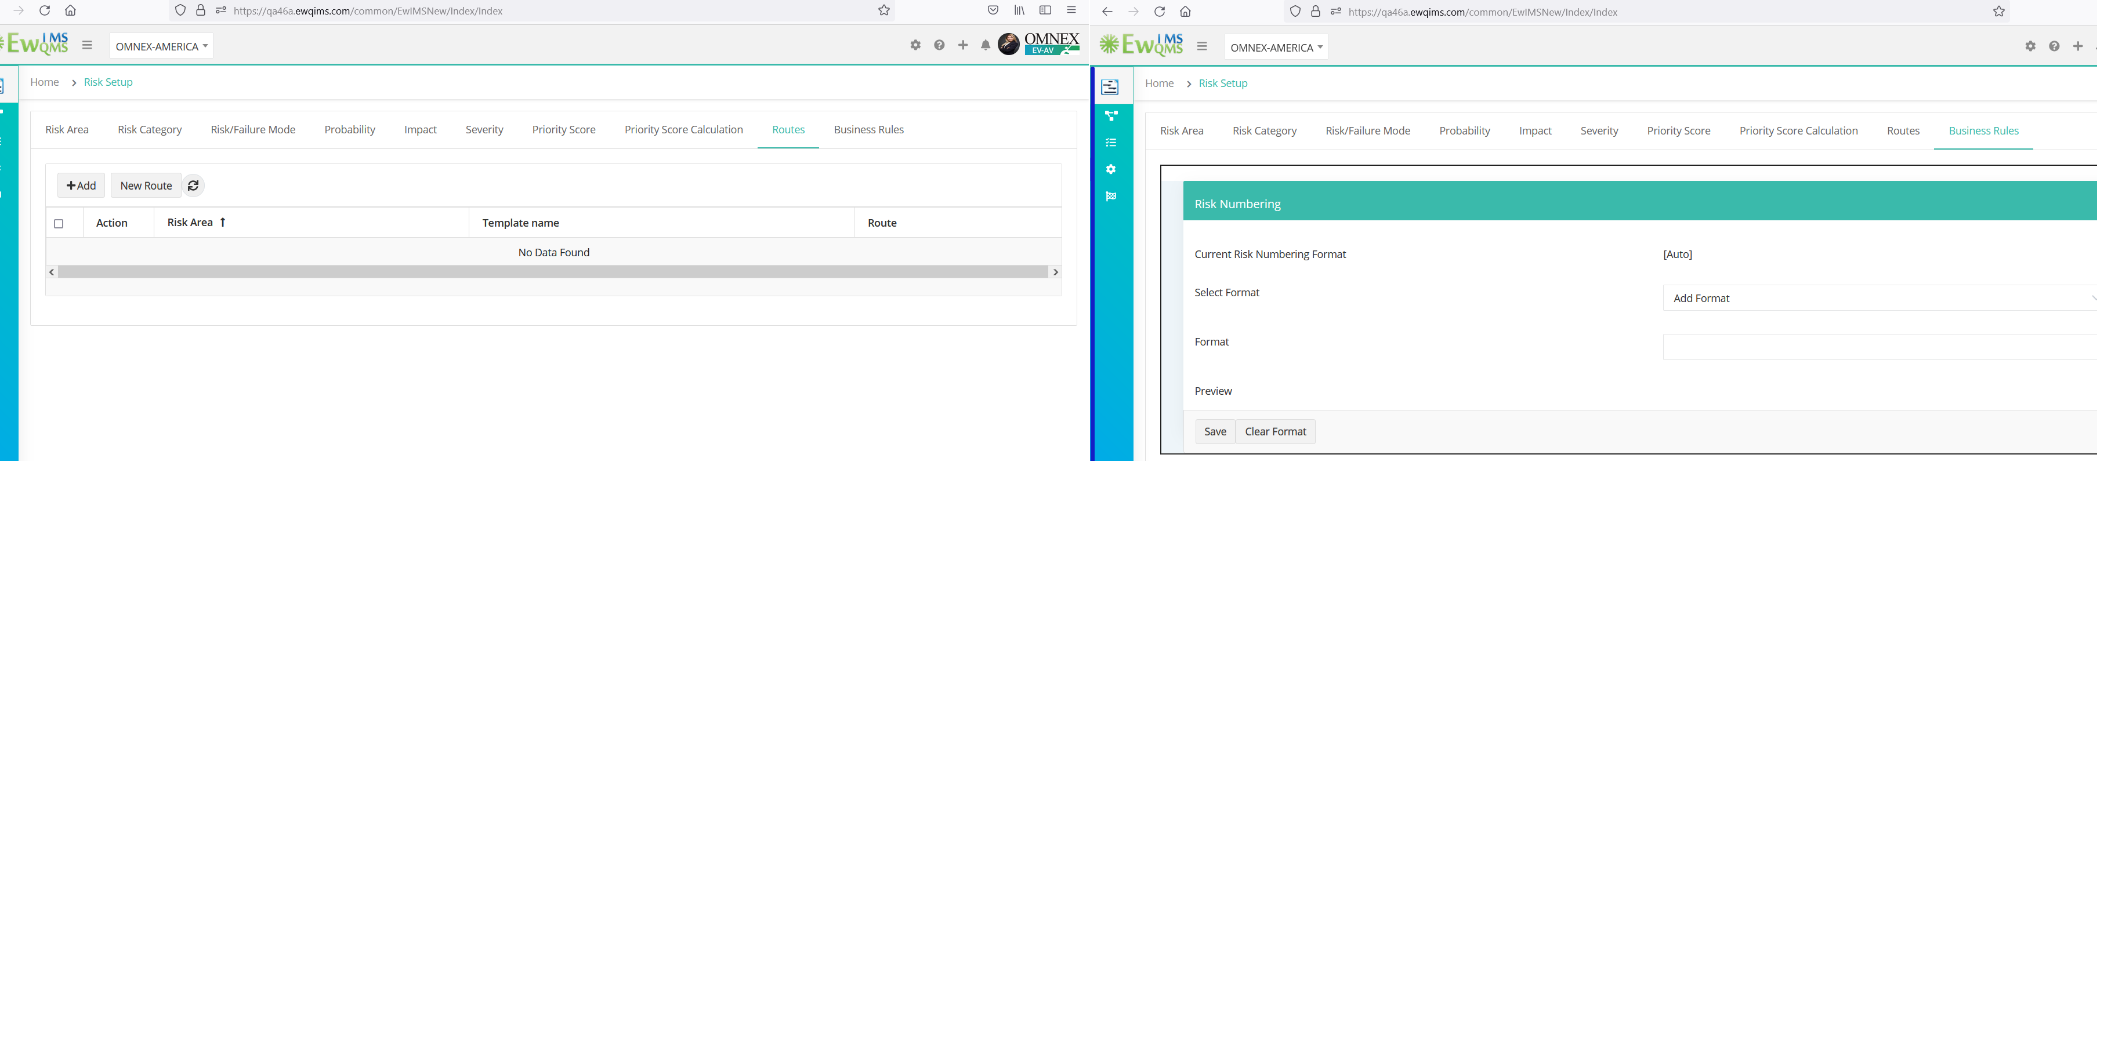Image resolution: width=2122 pixels, height=1047 pixels.
Task: Save the risk numbering format
Action: click(x=1215, y=432)
